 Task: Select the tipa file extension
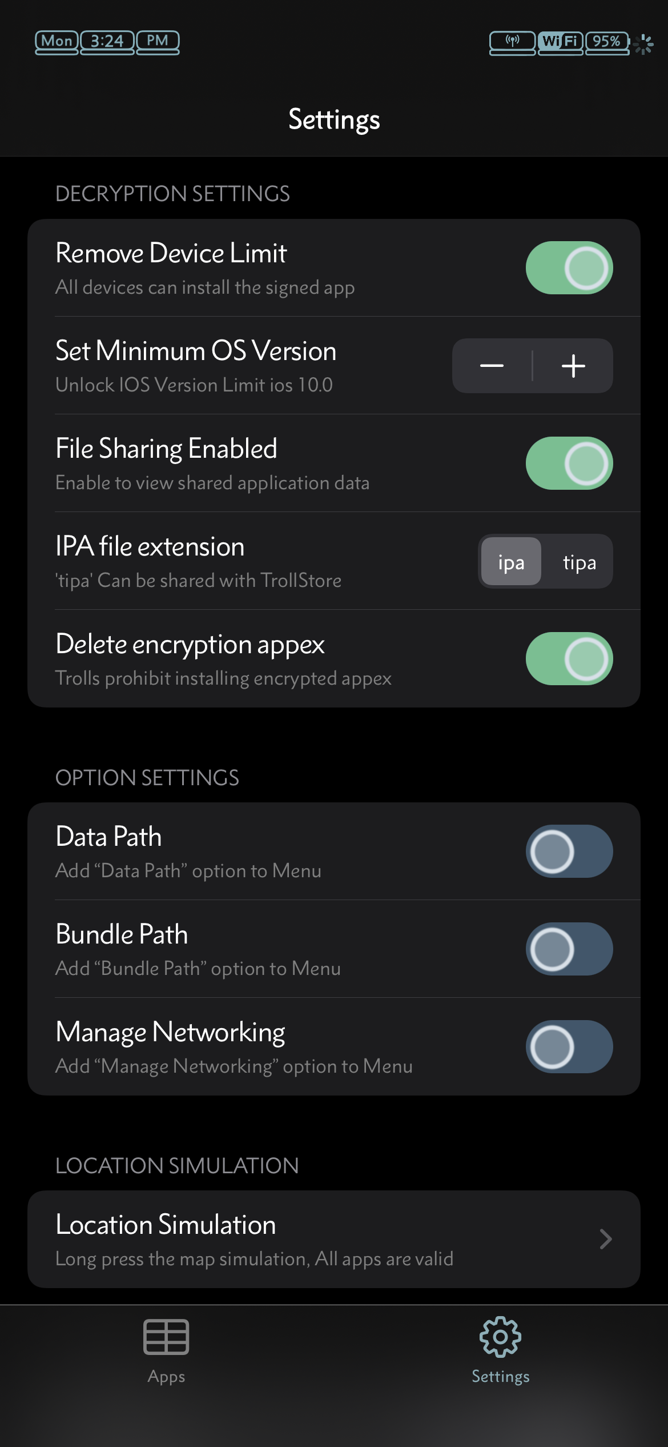coord(578,562)
